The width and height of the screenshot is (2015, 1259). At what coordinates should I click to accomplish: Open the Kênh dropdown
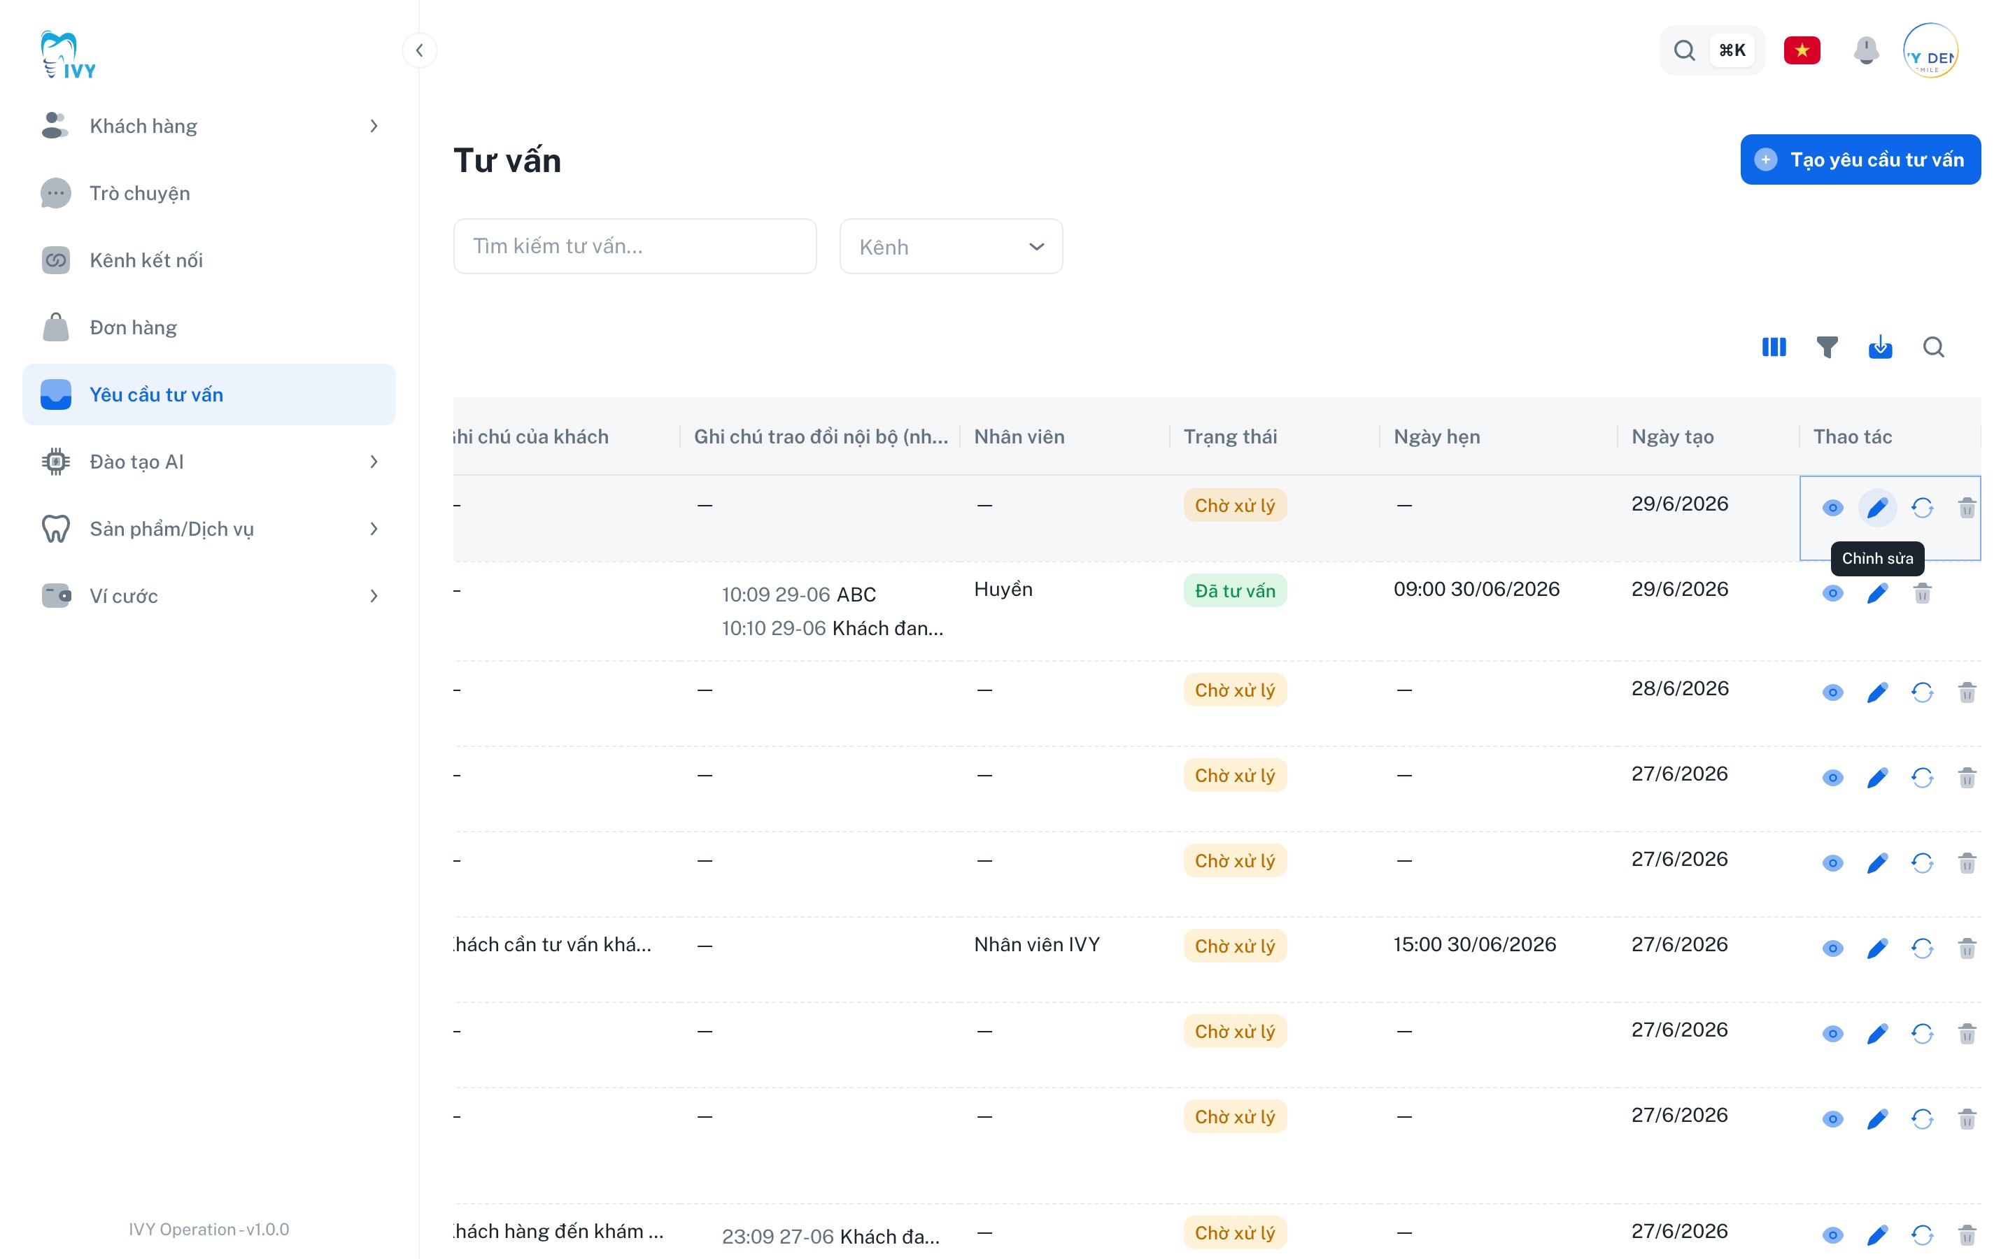point(951,246)
